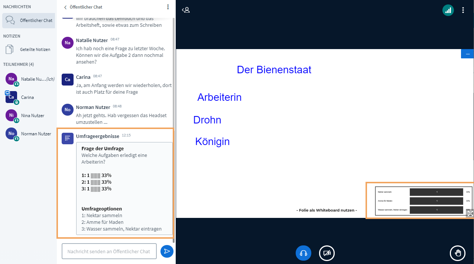Open the connection status indicator

[x=448, y=10]
